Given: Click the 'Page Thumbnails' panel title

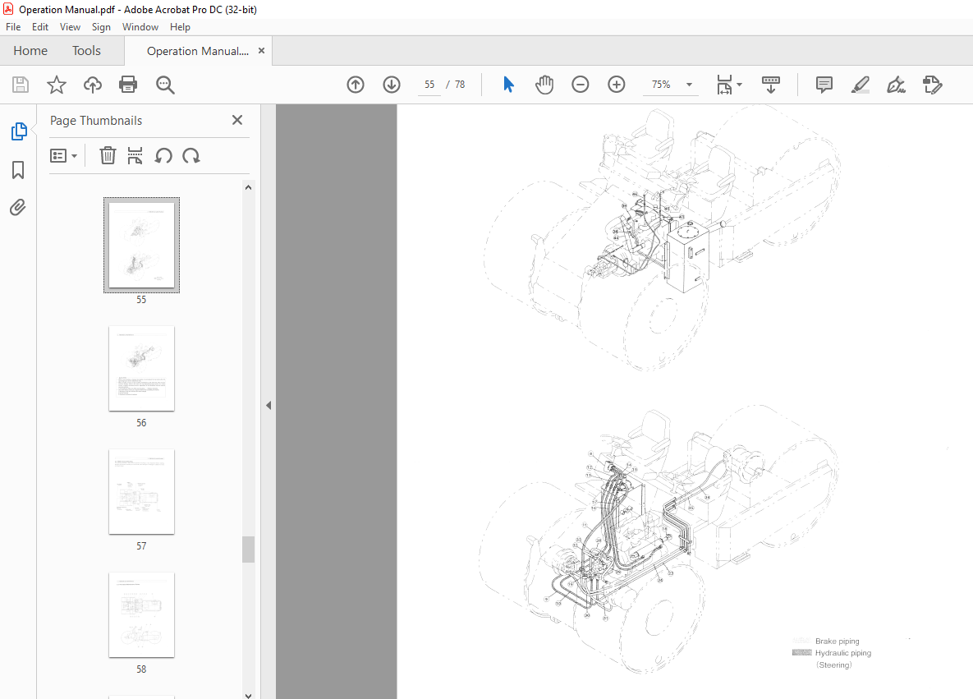Looking at the screenshot, I should pyautogui.click(x=96, y=121).
